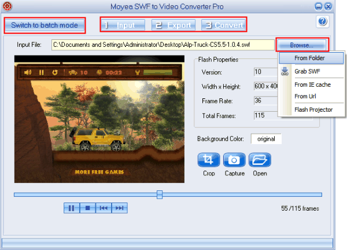347x250 pixels.
Task: Click the restart icon inside game preview
Action: click(55, 72)
